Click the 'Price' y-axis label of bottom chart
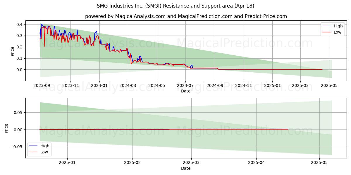The height and width of the screenshot is (175, 351). [6, 128]
